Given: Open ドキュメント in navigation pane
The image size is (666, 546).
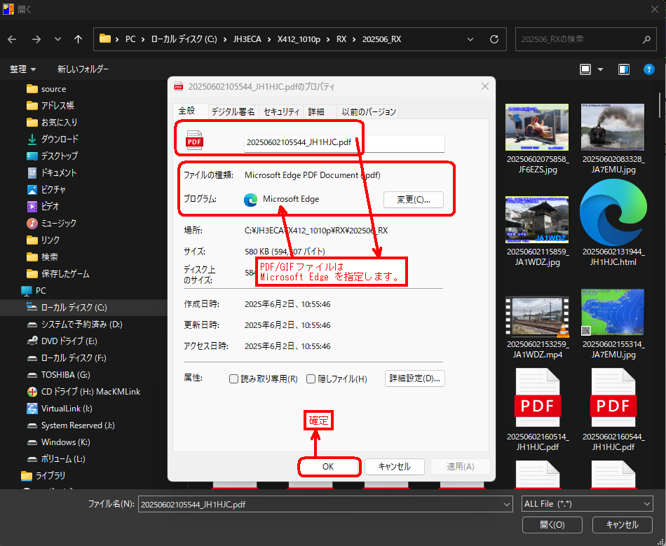Looking at the screenshot, I should [52, 173].
